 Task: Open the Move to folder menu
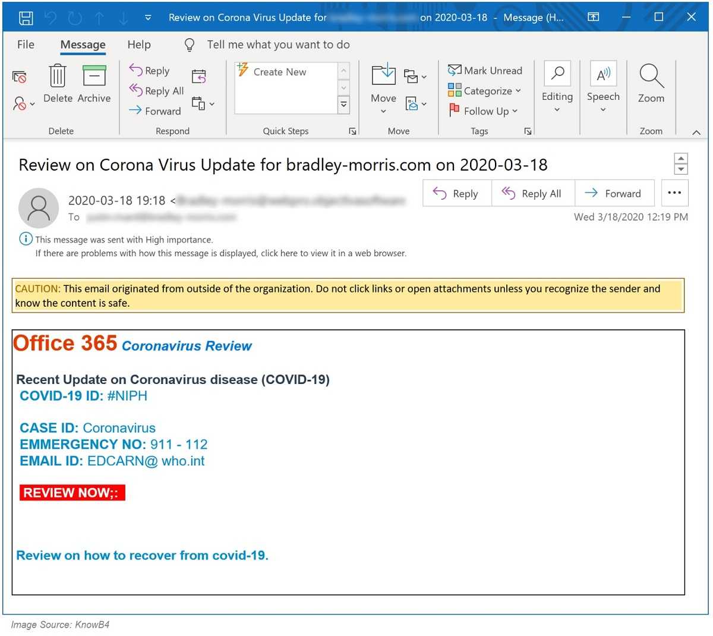click(383, 89)
